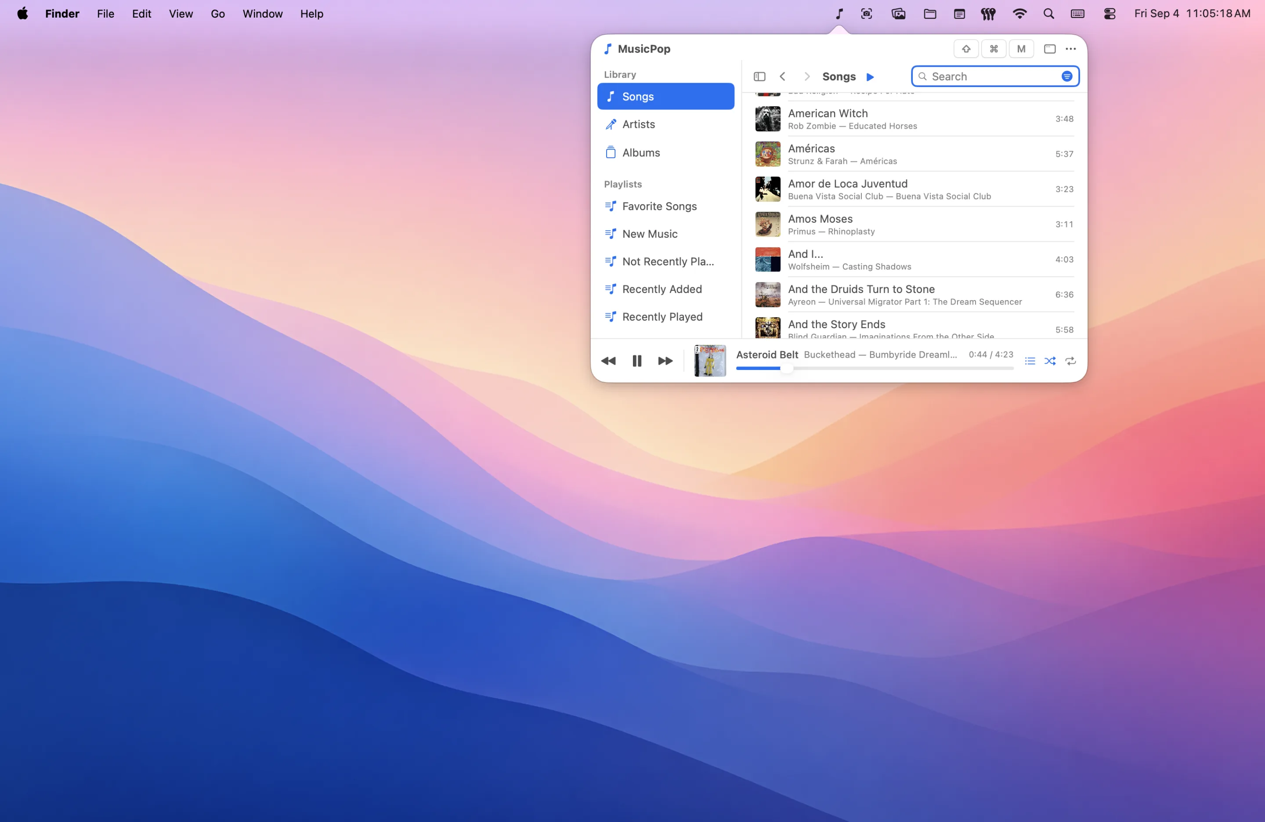Open the more options ellipsis menu

1070,49
